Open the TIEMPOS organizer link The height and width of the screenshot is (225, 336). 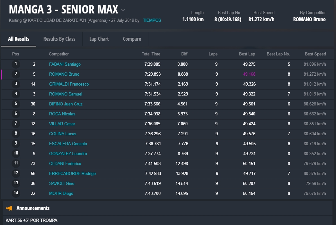coord(152,20)
